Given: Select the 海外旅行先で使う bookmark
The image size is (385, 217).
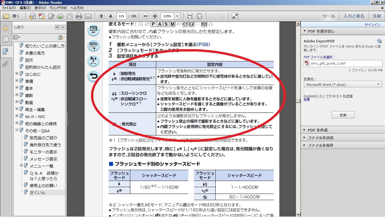Looking at the screenshot, I should (x=45, y=145).
